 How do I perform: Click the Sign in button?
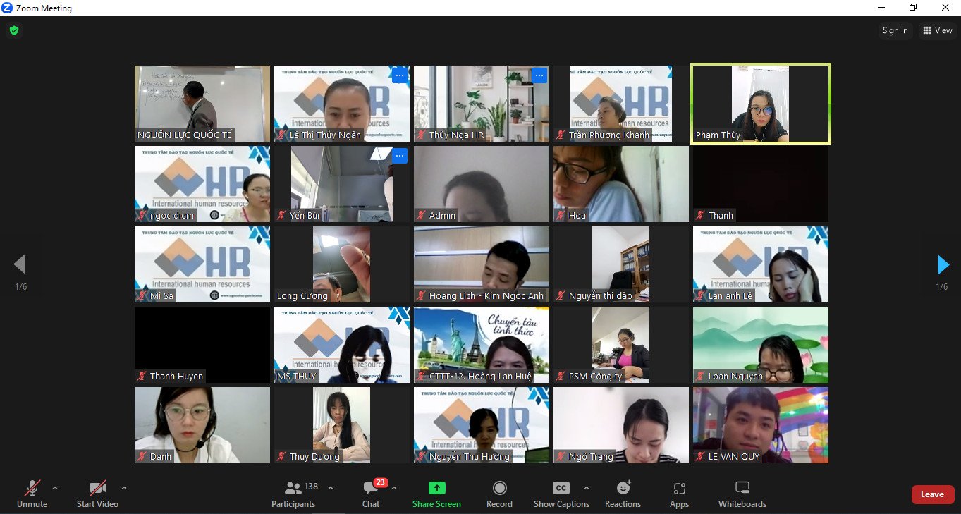pos(895,30)
